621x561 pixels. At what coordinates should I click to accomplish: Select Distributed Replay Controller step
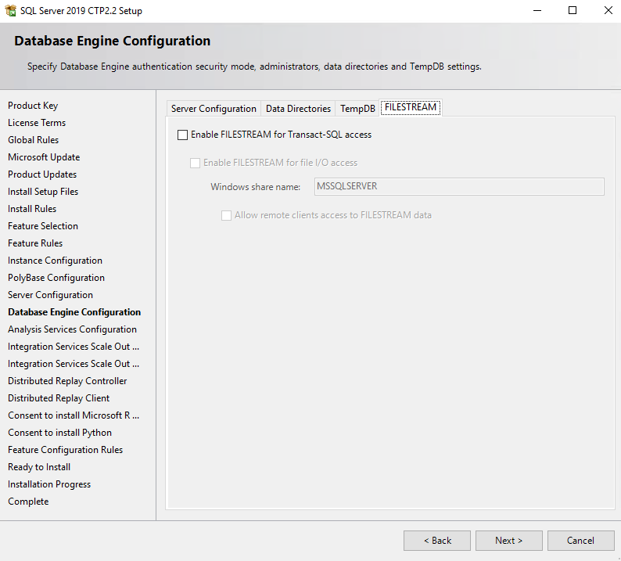coord(67,381)
